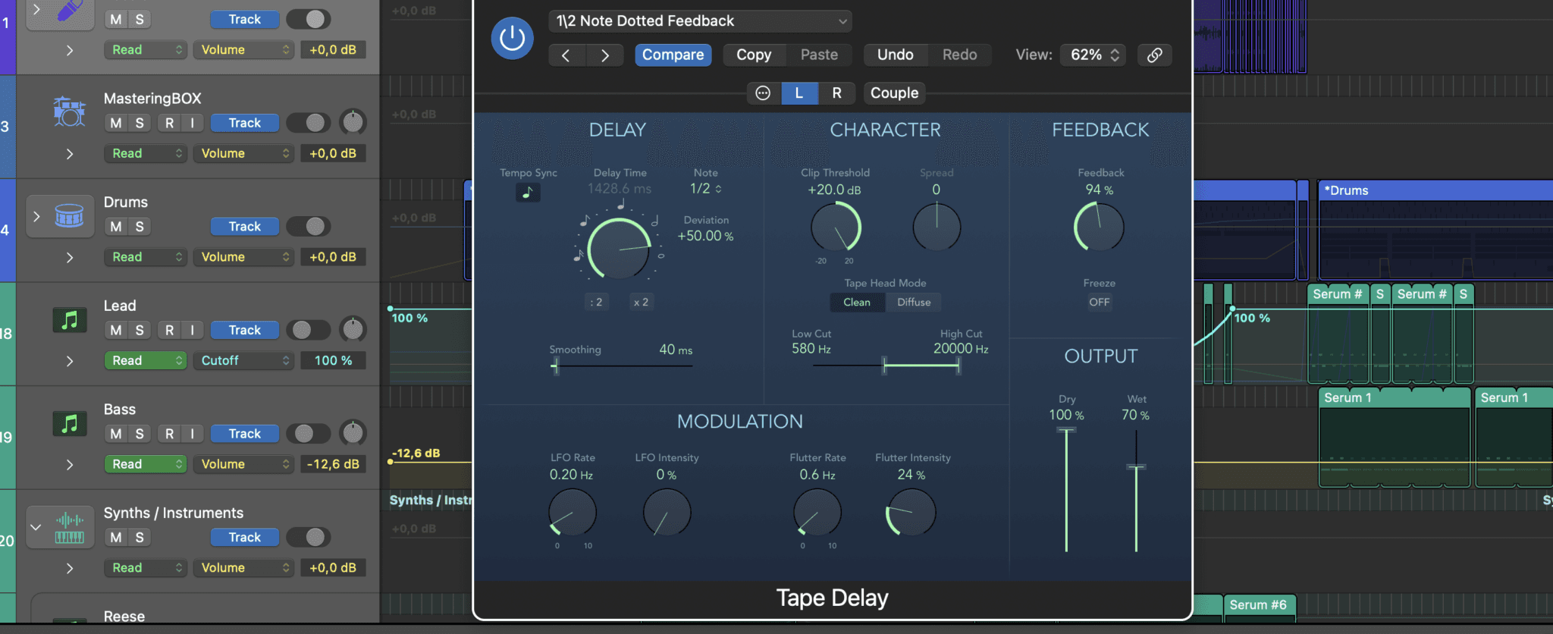Click the Drums track drum icon

click(x=69, y=217)
